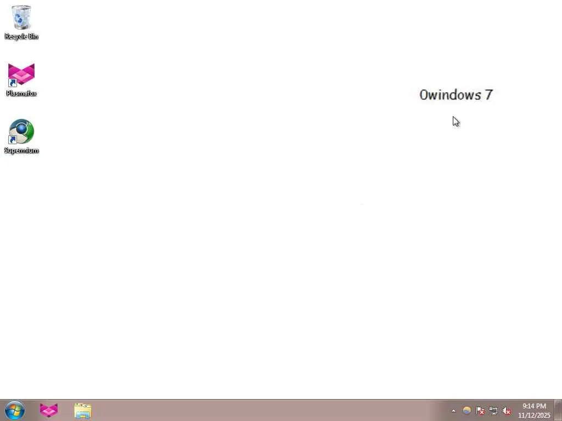Image resolution: width=562 pixels, height=421 pixels.
Task: Open the Windows Start menu orb
Action: 15,410
